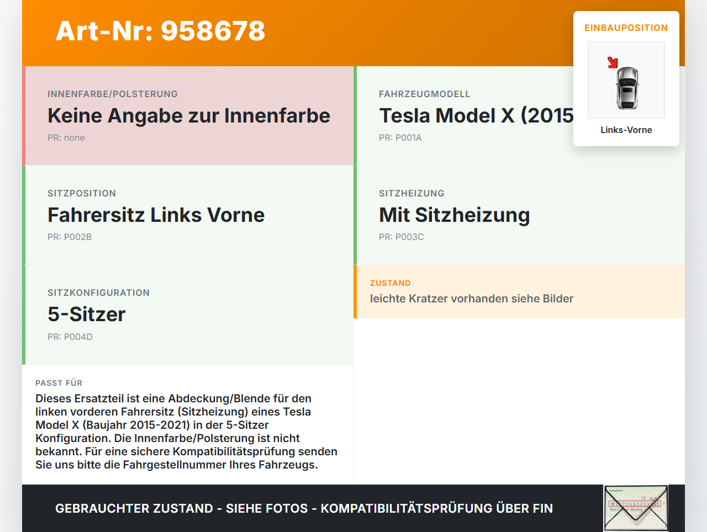Click the Art-Nr 958678 heading

click(x=160, y=31)
